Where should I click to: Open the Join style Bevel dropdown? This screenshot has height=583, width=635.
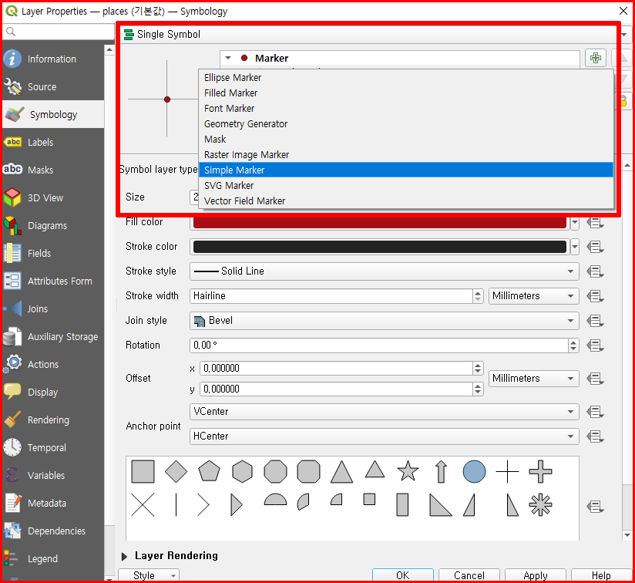(384, 321)
